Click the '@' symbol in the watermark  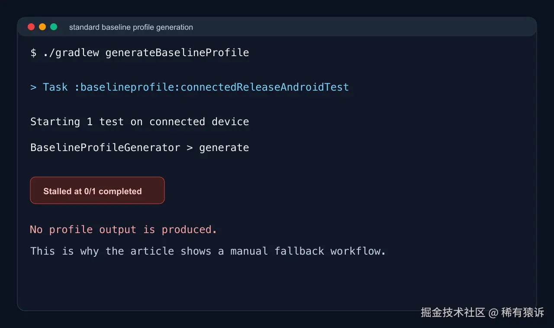click(493, 312)
